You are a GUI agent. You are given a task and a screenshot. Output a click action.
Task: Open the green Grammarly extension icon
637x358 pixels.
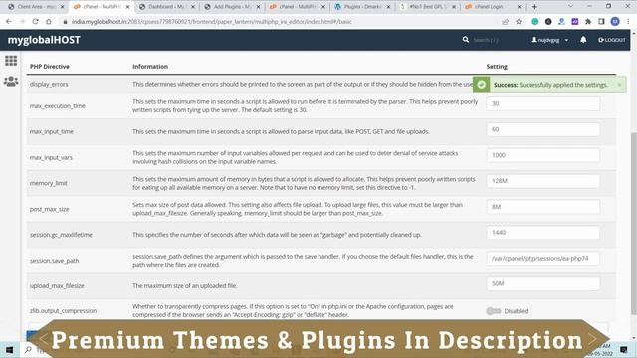pos(535,22)
